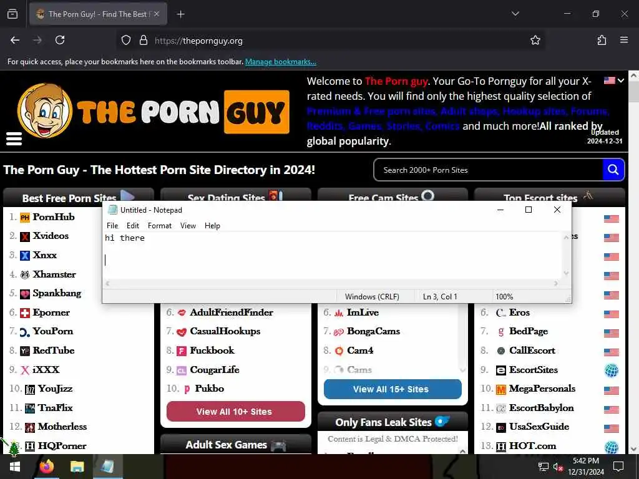Open the network status tray icon
The width and height of the screenshot is (639, 479).
pos(544,467)
